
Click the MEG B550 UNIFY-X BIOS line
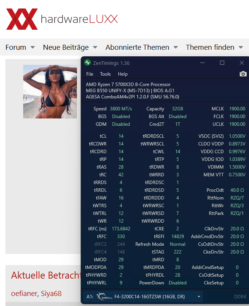[x=130, y=91]
